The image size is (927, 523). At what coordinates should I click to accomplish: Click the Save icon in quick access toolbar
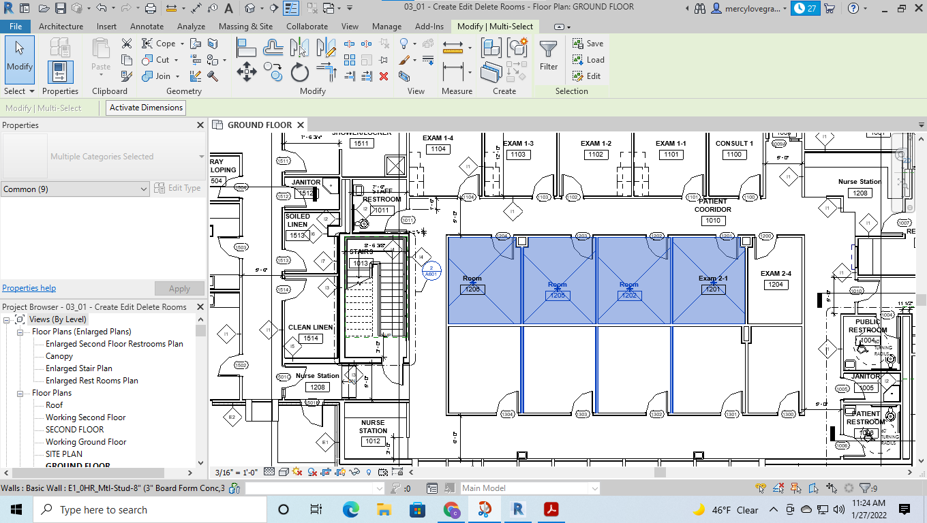[61, 8]
